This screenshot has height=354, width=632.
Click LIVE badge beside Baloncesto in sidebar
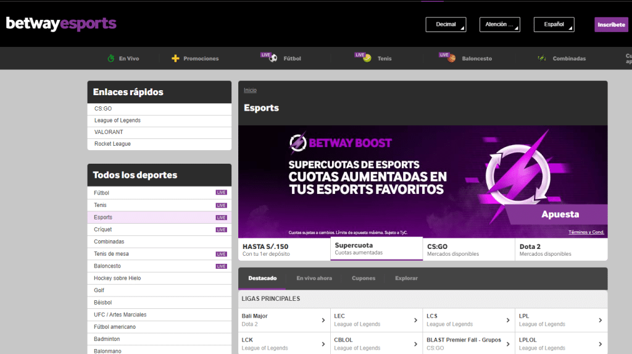[222, 266]
